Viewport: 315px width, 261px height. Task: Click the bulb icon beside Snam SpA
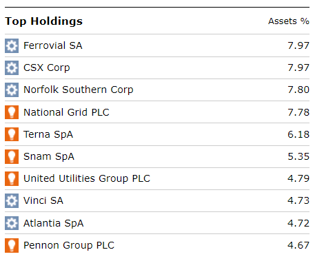click(x=12, y=156)
